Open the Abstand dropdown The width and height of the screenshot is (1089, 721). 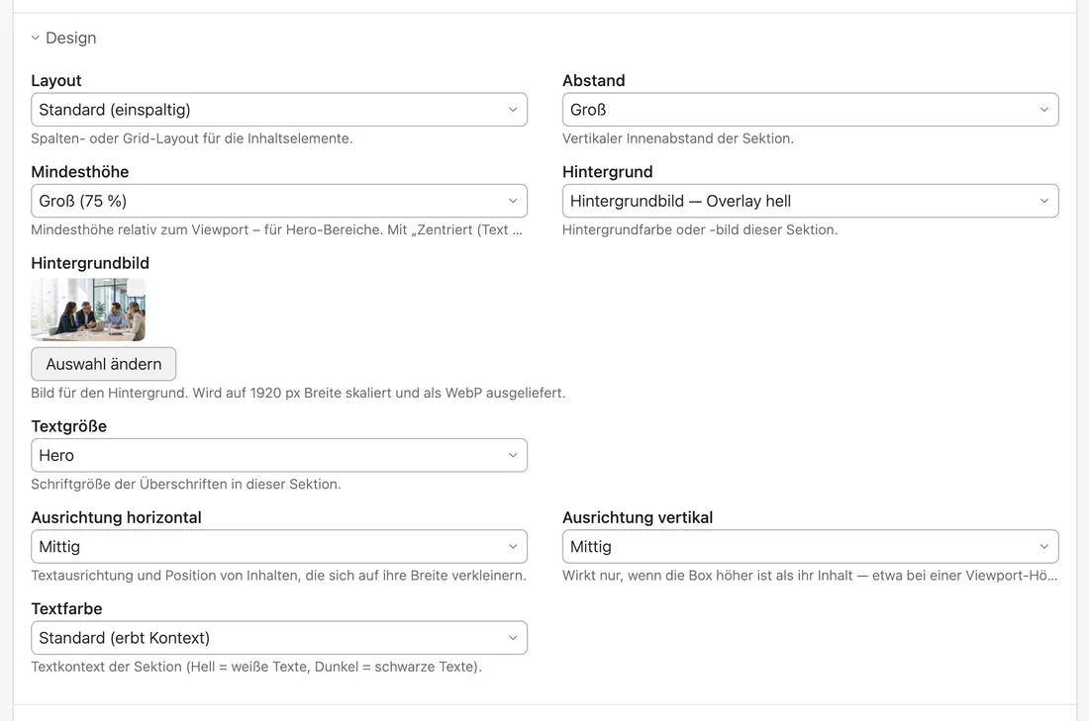point(811,110)
